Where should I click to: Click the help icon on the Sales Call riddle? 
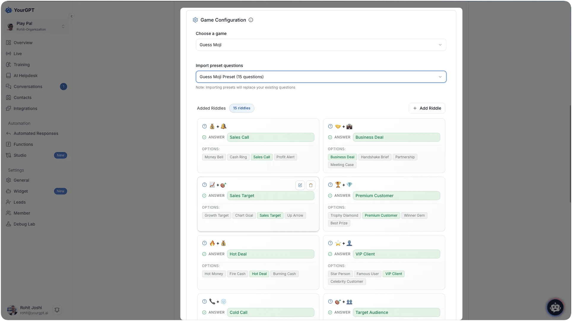(205, 127)
